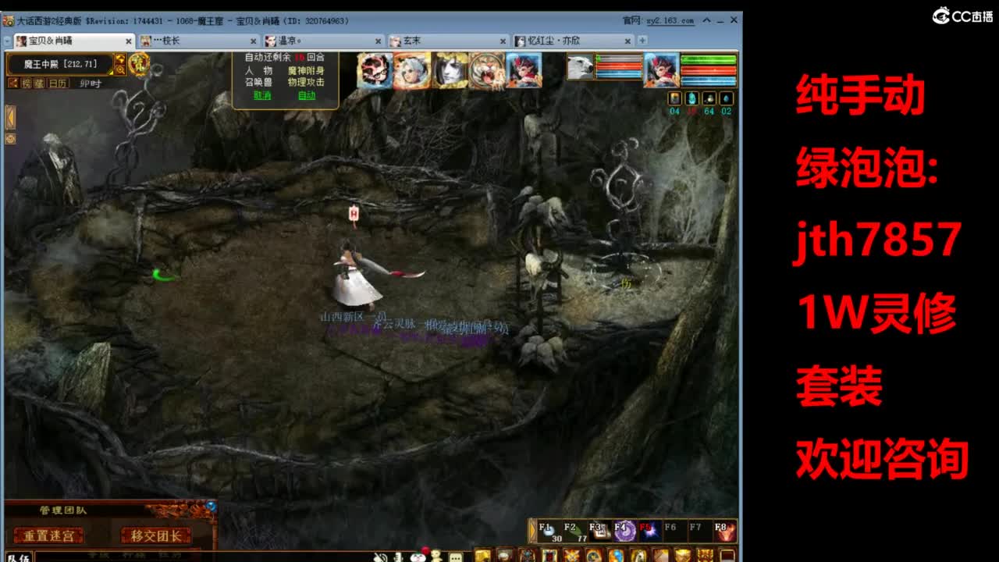Expand the hotkey bar left arrow
Screen dimensions: 999x562
(x=532, y=531)
